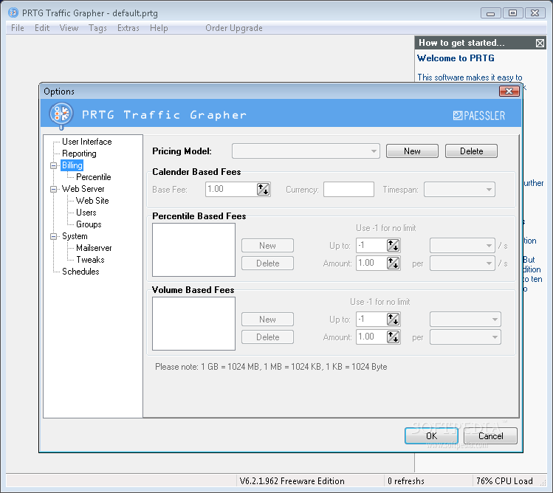
Task: Open the Percentile Up to unit dropdown
Action: click(x=462, y=246)
